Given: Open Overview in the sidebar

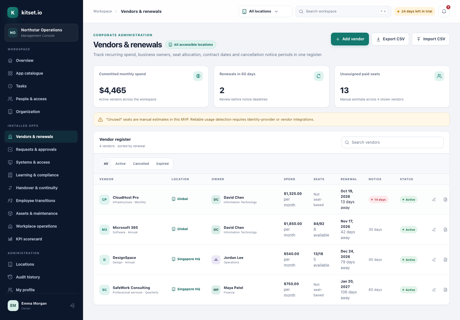Looking at the screenshot, I should 41,60.
